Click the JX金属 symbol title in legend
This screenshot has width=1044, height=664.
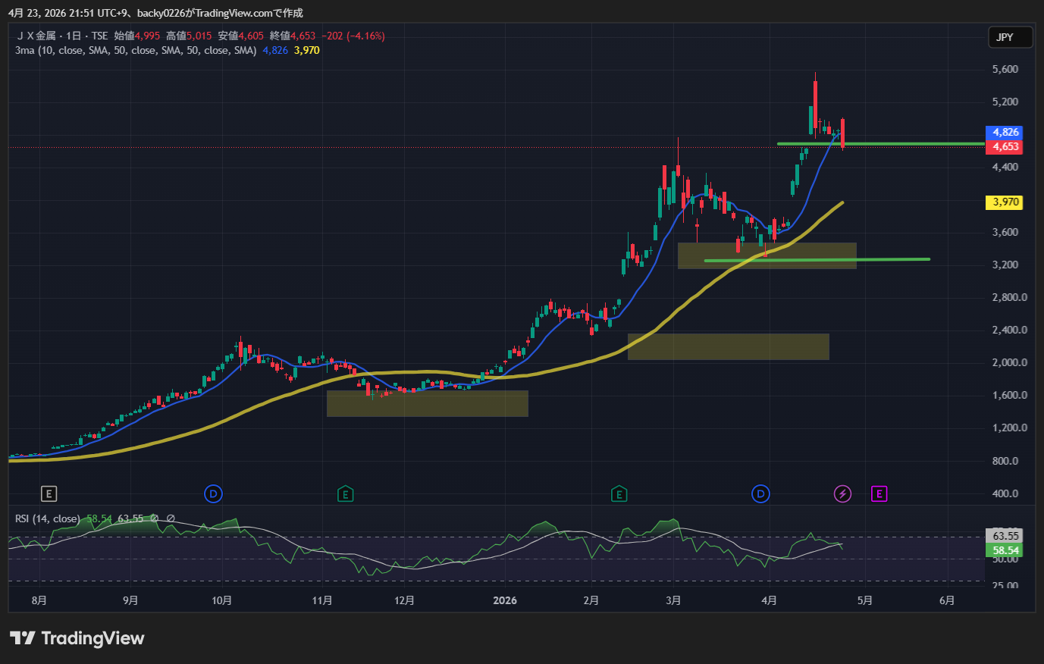coord(36,36)
